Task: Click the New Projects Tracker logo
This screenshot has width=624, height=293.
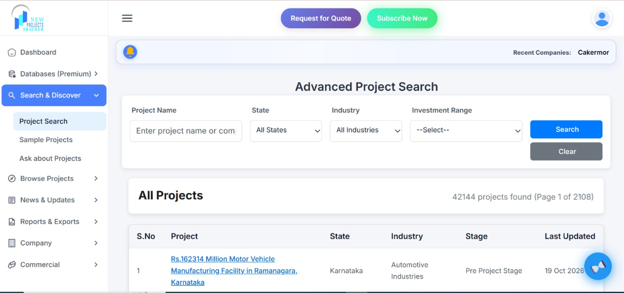Action: pyautogui.click(x=28, y=18)
